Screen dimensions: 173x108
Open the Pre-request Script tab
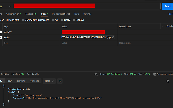point(61,14)
